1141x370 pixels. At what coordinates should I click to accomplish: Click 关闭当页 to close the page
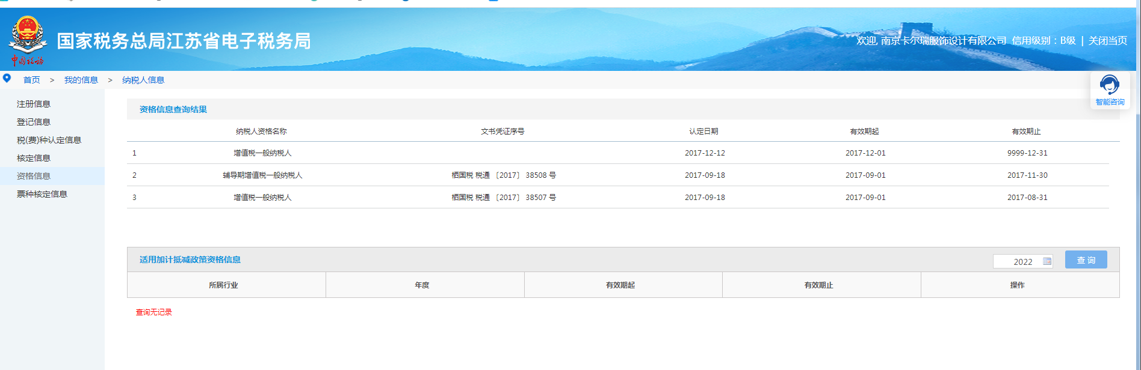(1107, 41)
